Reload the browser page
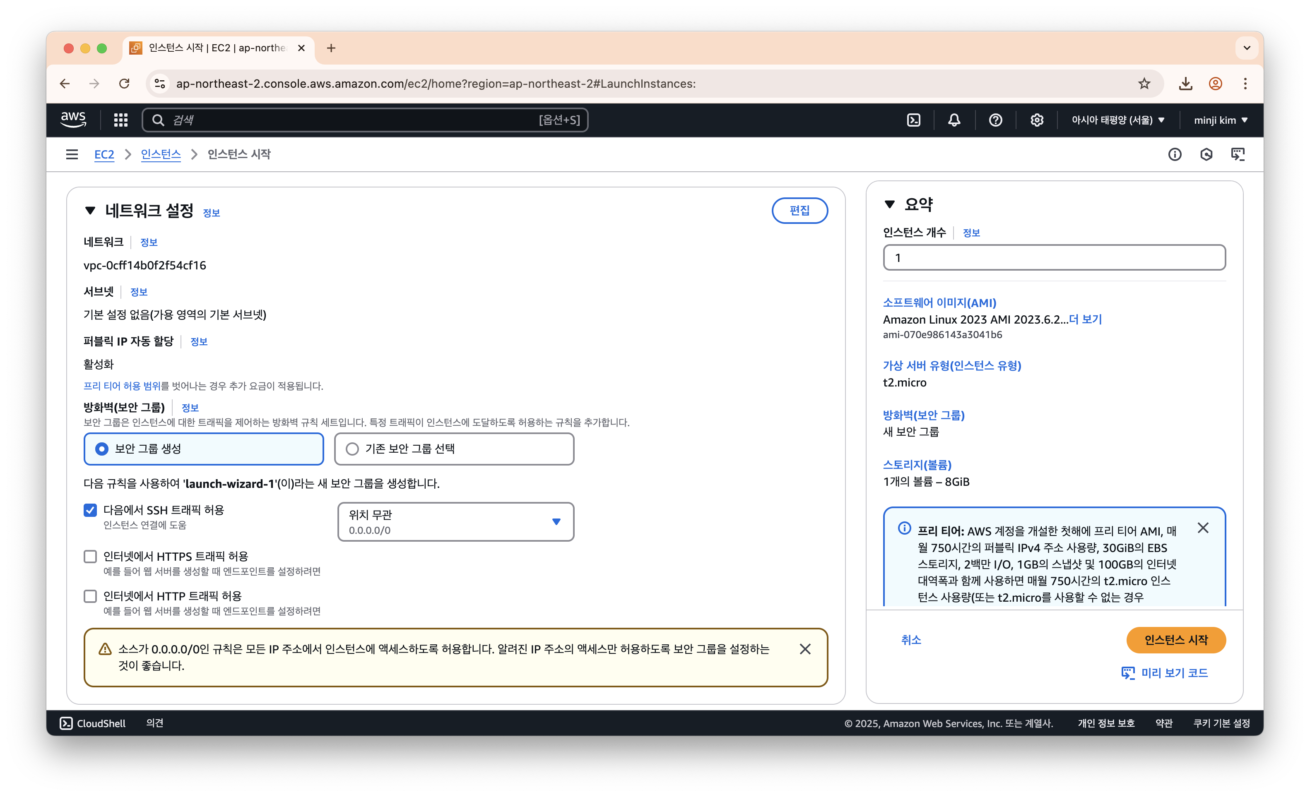The image size is (1310, 797). 124,84
